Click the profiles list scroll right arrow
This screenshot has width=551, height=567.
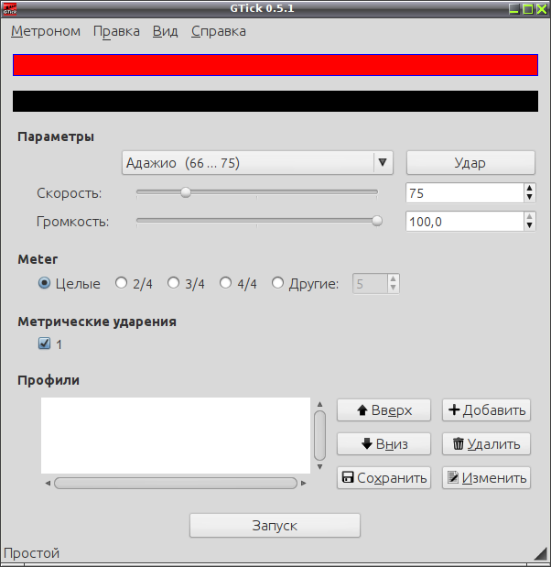(x=304, y=483)
